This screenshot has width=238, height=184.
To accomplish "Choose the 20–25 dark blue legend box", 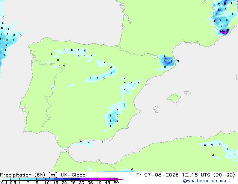I will coord(67,179).
